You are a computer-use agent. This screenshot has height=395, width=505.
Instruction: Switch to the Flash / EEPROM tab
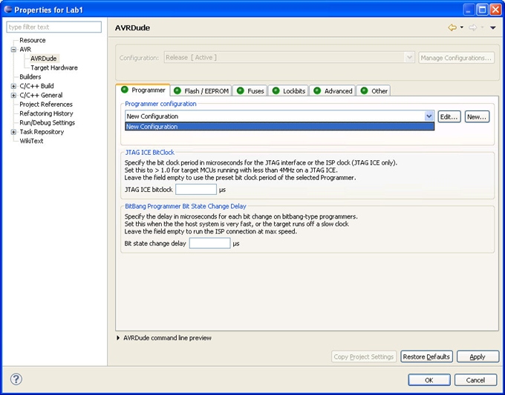(x=201, y=91)
